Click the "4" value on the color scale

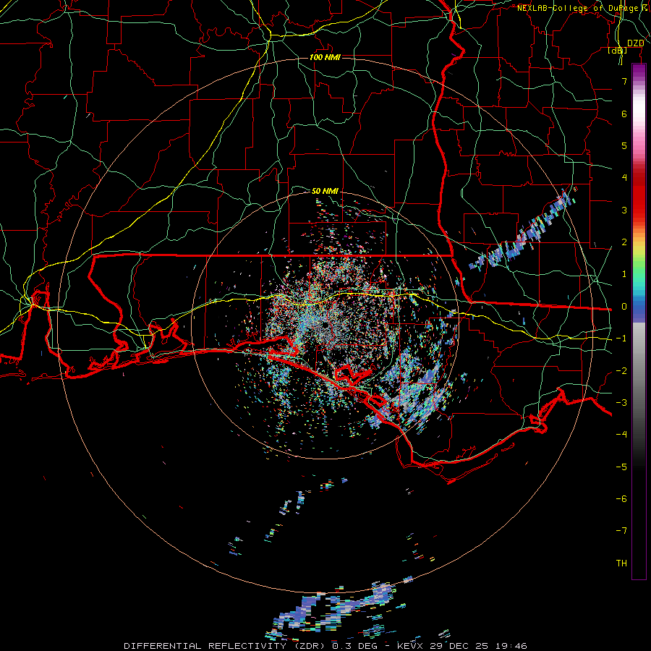pos(624,178)
